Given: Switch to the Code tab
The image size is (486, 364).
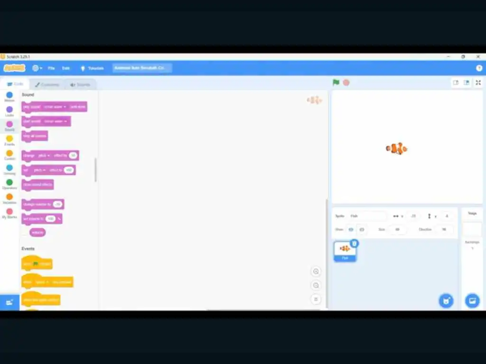Looking at the screenshot, I should pos(15,84).
